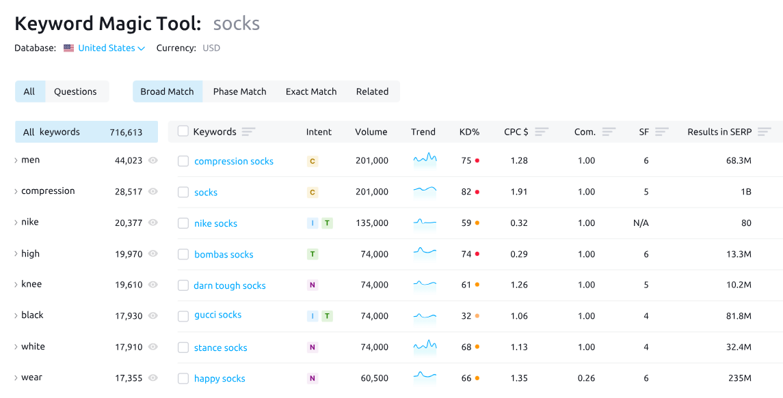Check the compression socks checkbox
The image size is (783, 398).
(x=183, y=161)
